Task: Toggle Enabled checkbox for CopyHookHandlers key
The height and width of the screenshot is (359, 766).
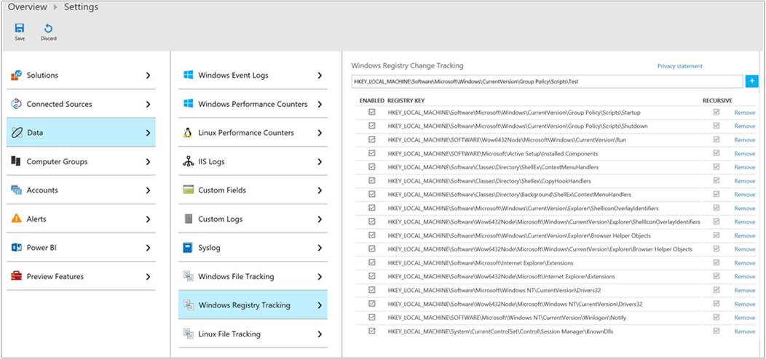Action: point(372,180)
